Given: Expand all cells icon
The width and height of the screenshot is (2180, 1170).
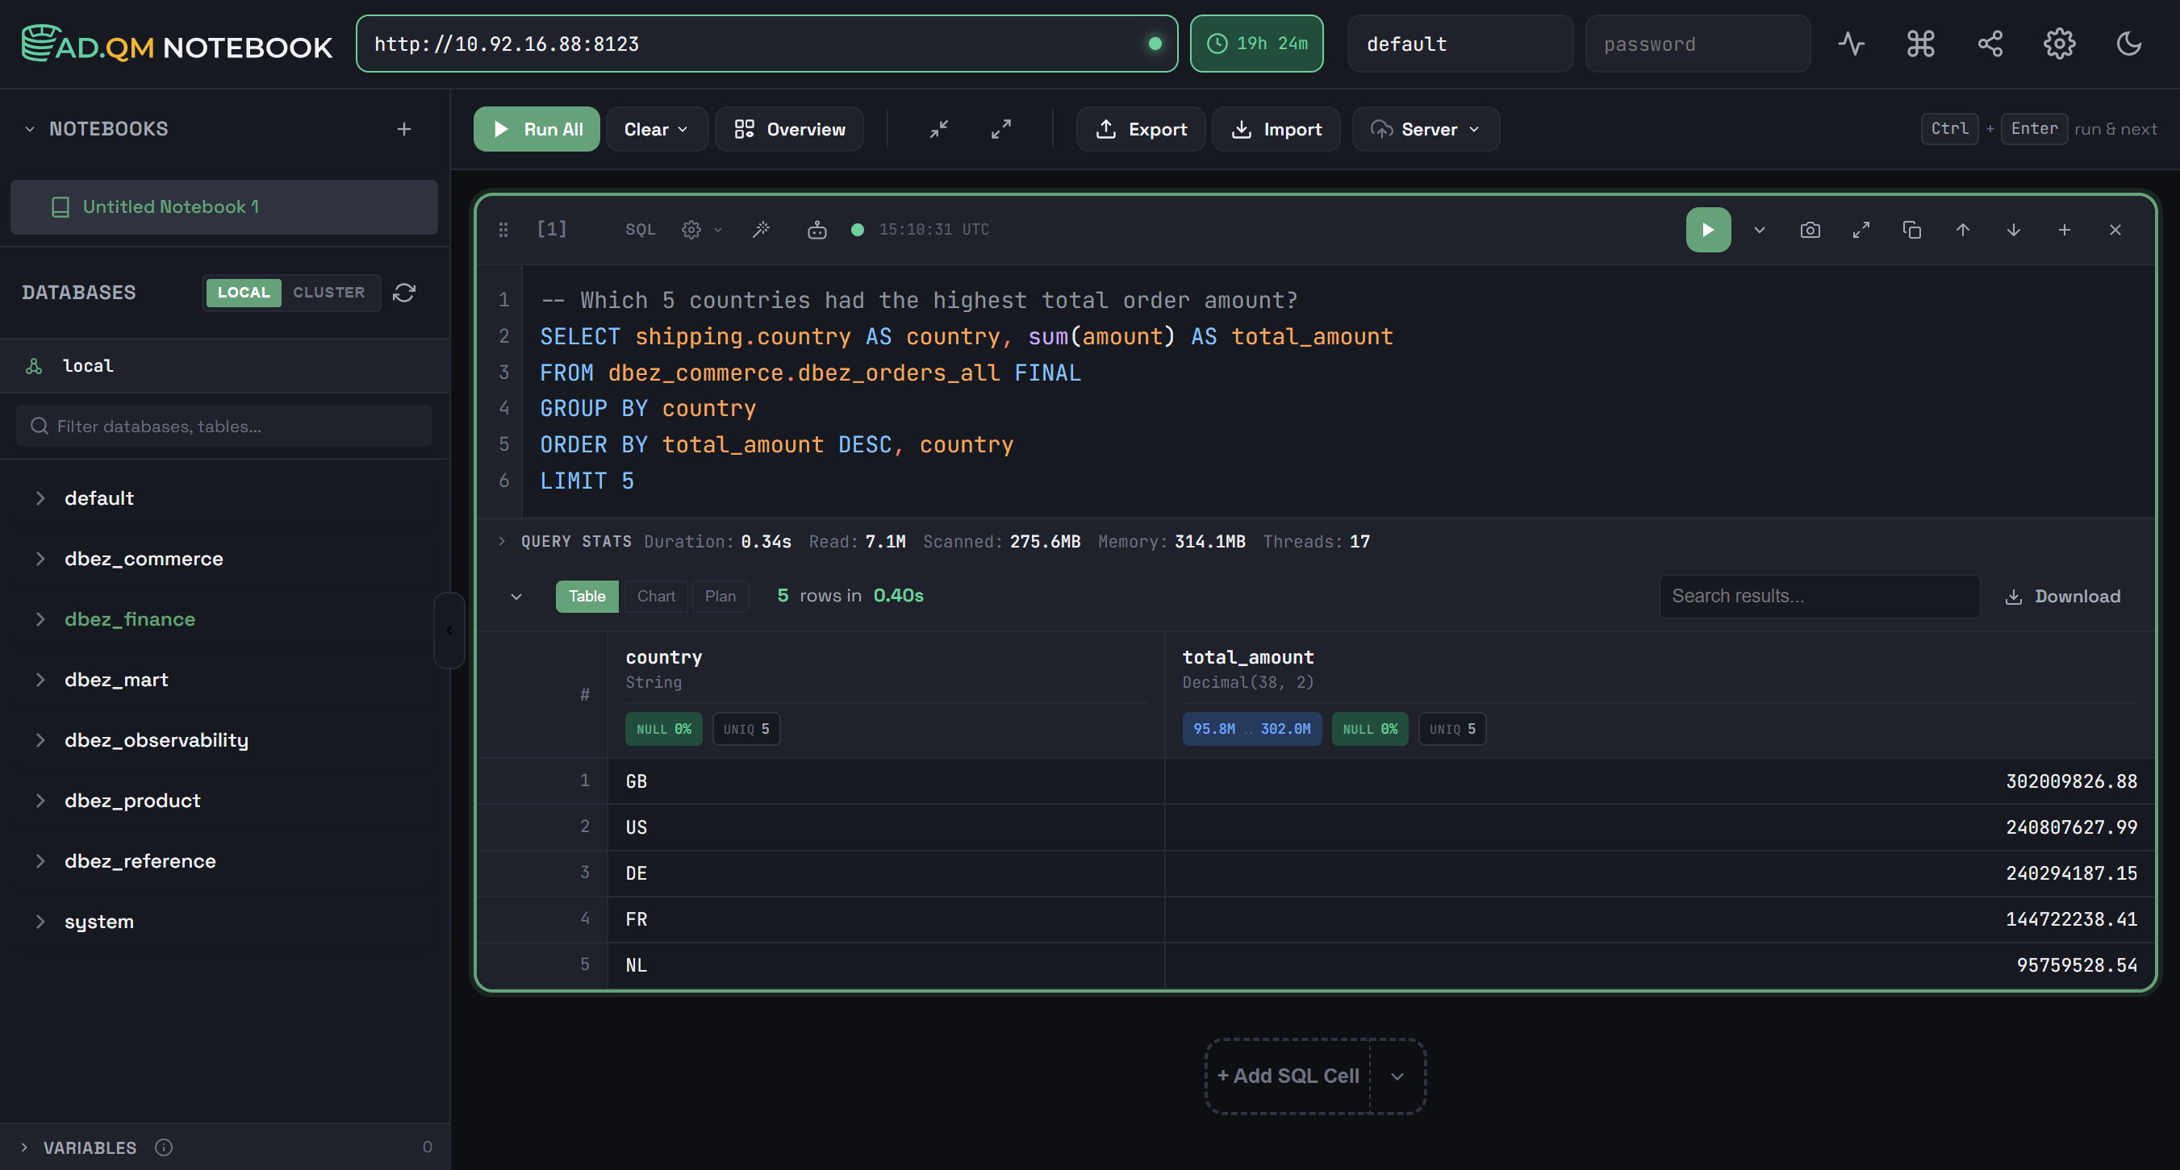Looking at the screenshot, I should pos(1001,130).
